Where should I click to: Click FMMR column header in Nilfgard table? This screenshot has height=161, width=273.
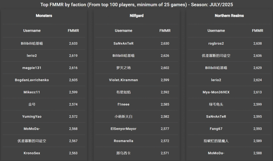165,31
